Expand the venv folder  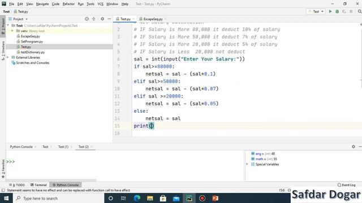coord(12,30)
